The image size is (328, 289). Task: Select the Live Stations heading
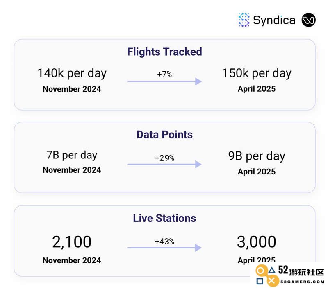click(x=165, y=218)
